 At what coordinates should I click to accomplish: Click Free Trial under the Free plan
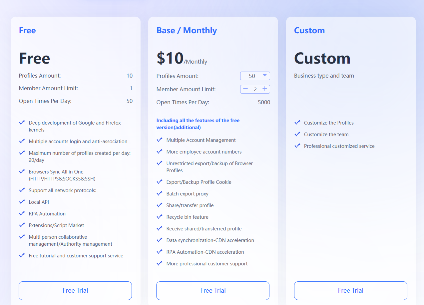(x=75, y=290)
